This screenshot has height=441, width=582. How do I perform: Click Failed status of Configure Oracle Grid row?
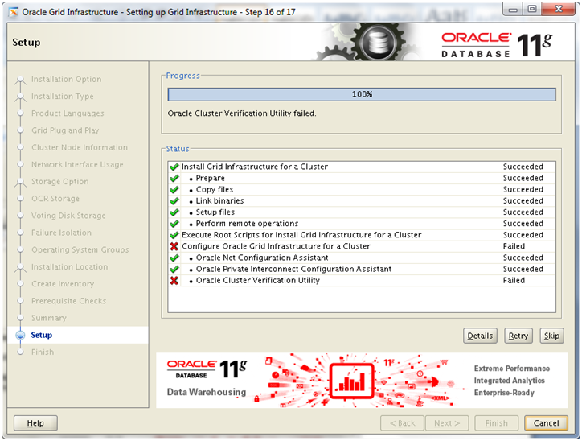[514, 246]
